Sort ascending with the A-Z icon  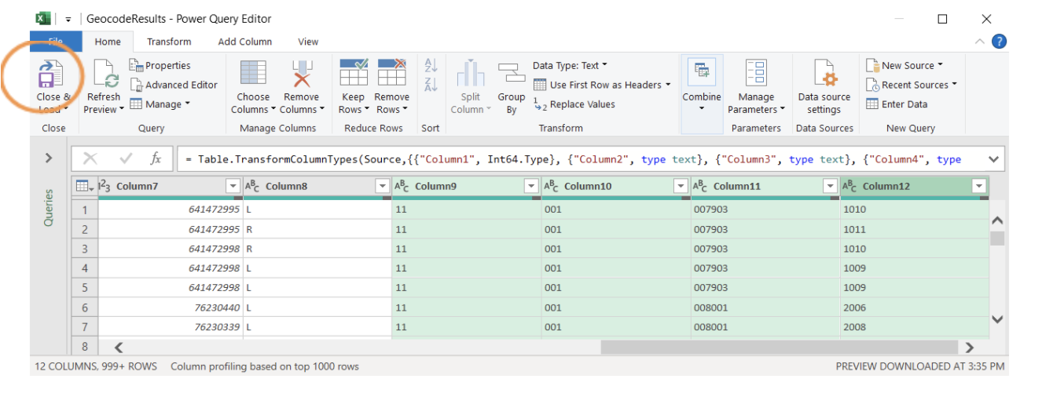(431, 65)
